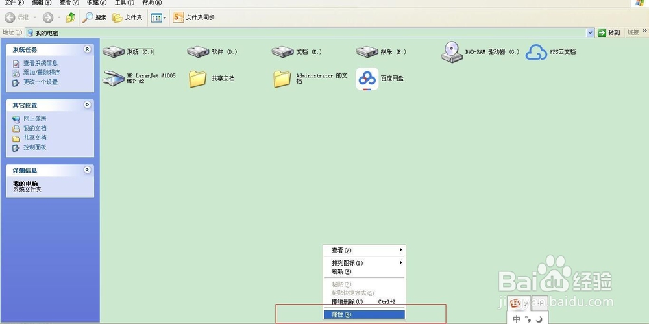
Task: Open the 查看 menu in menu bar
Action: (x=69, y=3)
